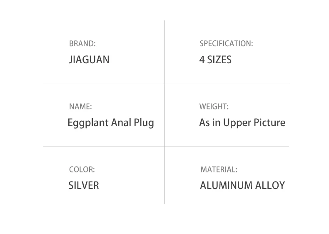This screenshot has width=329, height=234.
Task: Click the digit 4 in the specification value
Action: click(x=202, y=60)
